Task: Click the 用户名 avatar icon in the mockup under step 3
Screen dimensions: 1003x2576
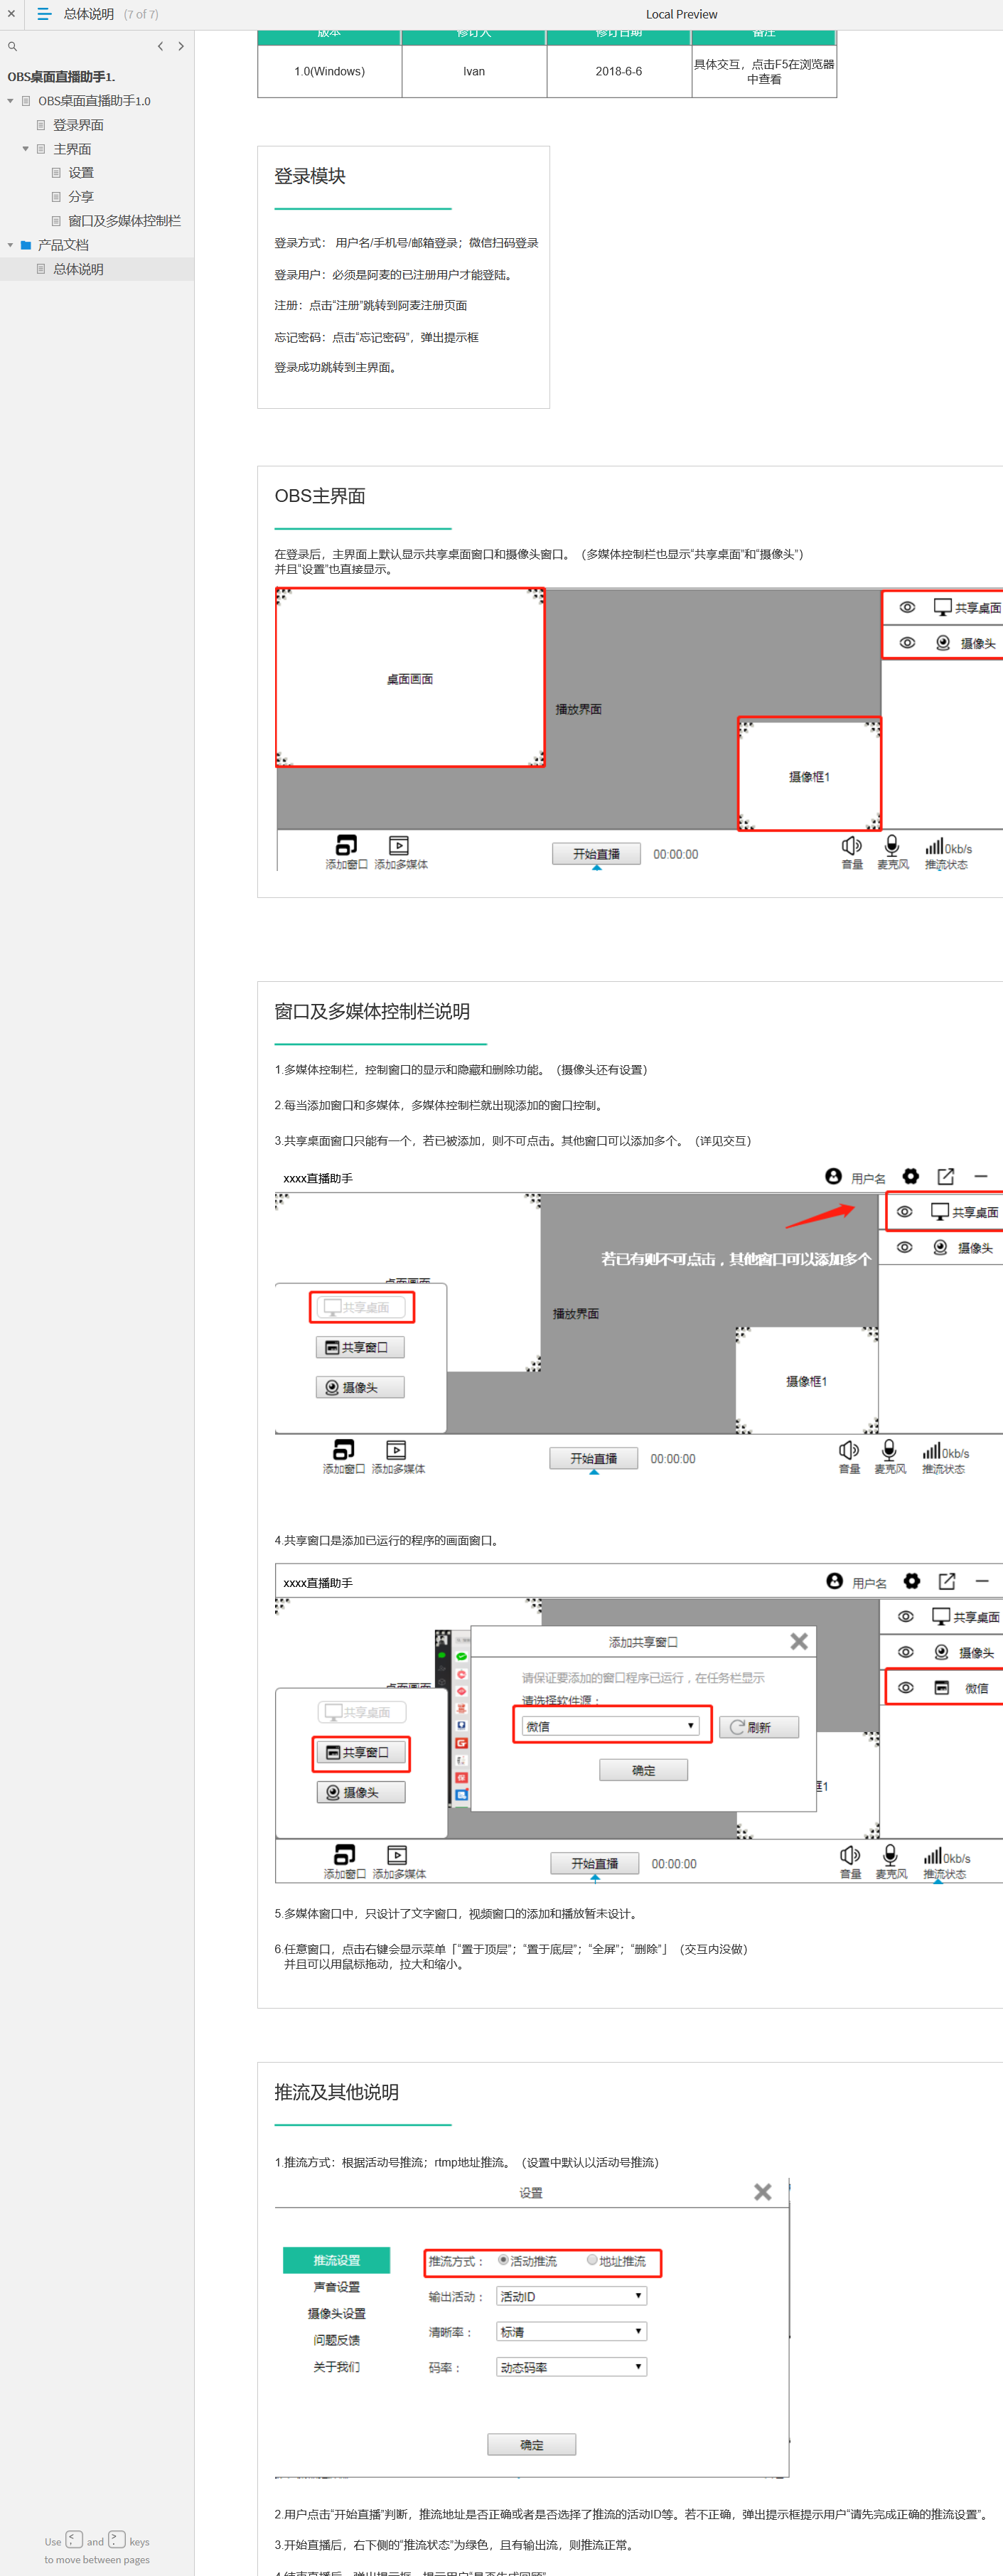Action: point(833,1176)
